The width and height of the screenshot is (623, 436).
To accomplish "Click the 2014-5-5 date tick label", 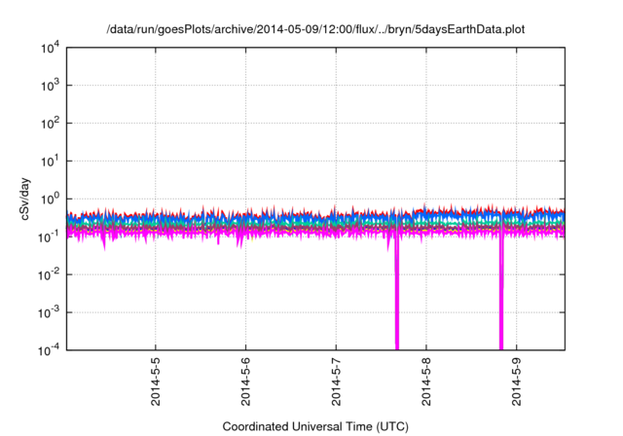I will [x=156, y=381].
